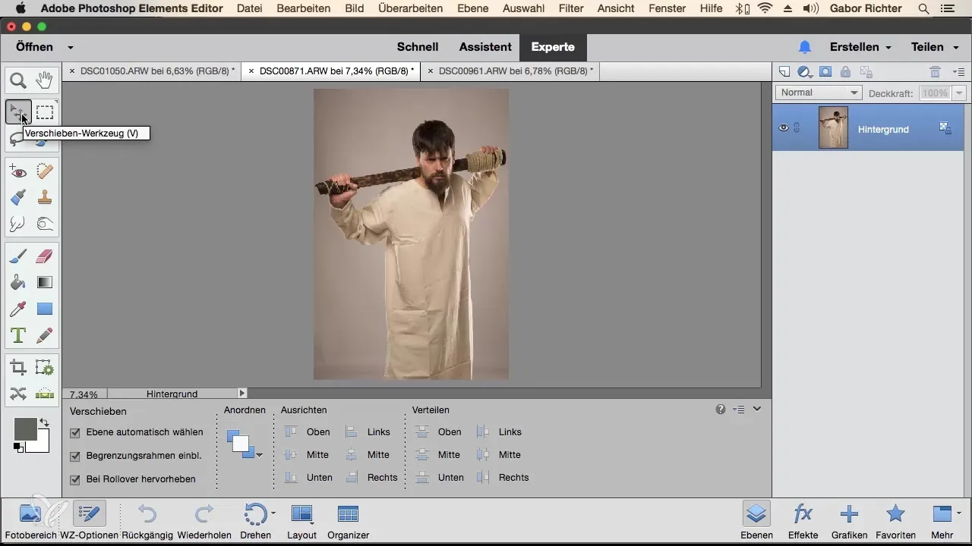Open the Organizer
Image resolution: width=972 pixels, height=546 pixels.
point(348,521)
